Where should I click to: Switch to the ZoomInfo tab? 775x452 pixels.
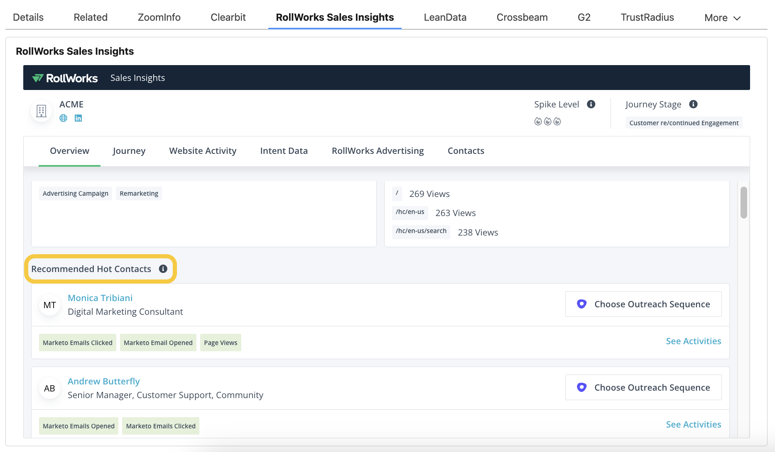point(159,17)
